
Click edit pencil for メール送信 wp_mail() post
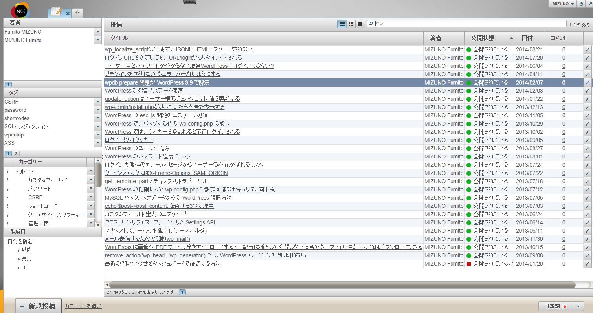pos(587,239)
